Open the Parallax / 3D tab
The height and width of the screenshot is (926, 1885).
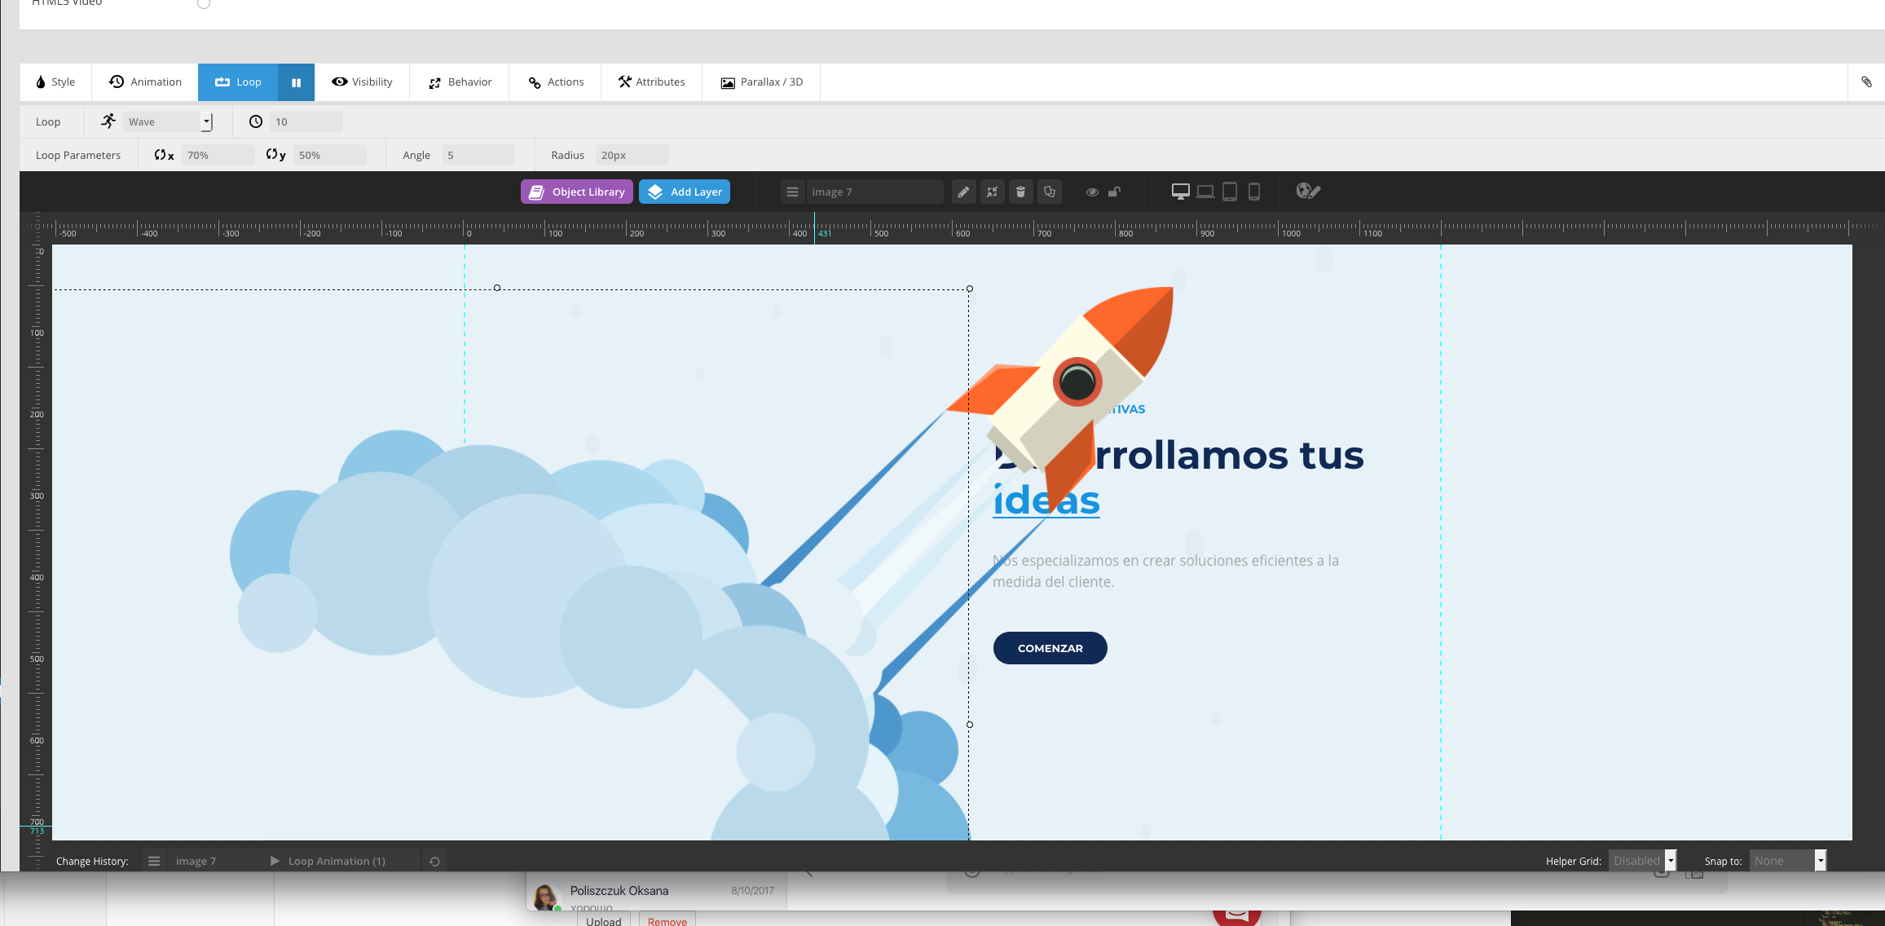pyautogui.click(x=762, y=82)
